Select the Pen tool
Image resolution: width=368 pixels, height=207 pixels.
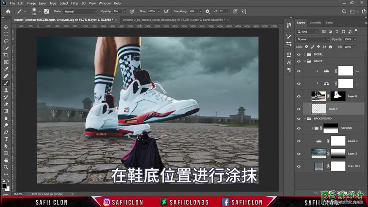(6, 132)
